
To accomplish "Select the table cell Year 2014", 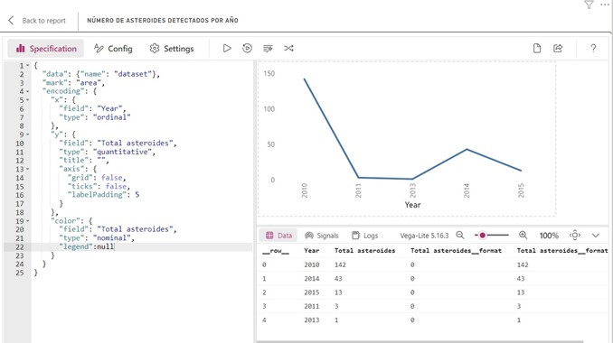I will point(312,279).
